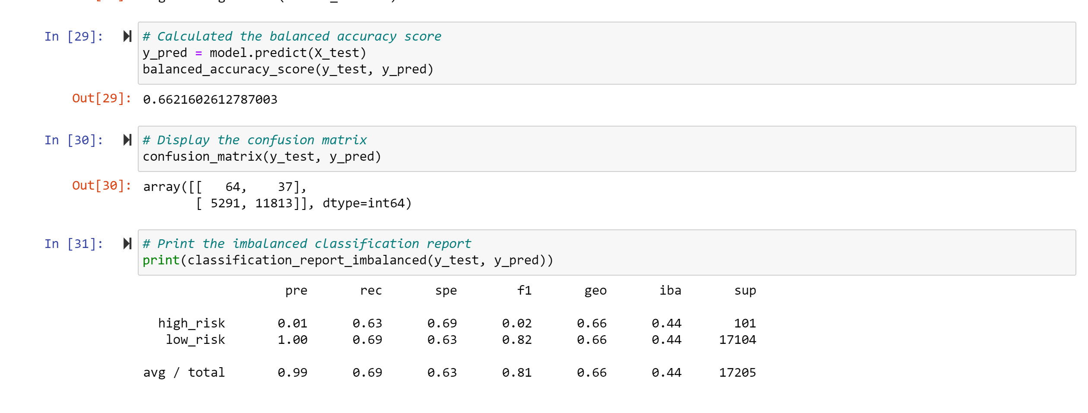Click the classification_report_imbalanced print statement

pyautogui.click(x=348, y=260)
